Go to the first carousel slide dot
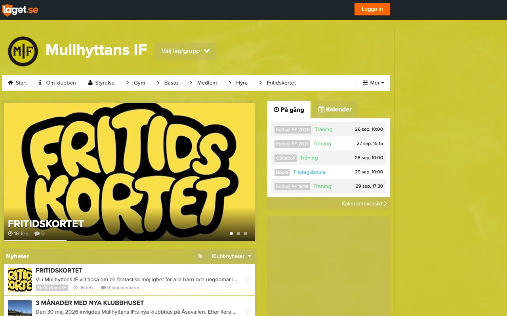 tap(231, 233)
